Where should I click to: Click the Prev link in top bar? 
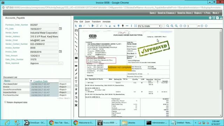(207, 13)
